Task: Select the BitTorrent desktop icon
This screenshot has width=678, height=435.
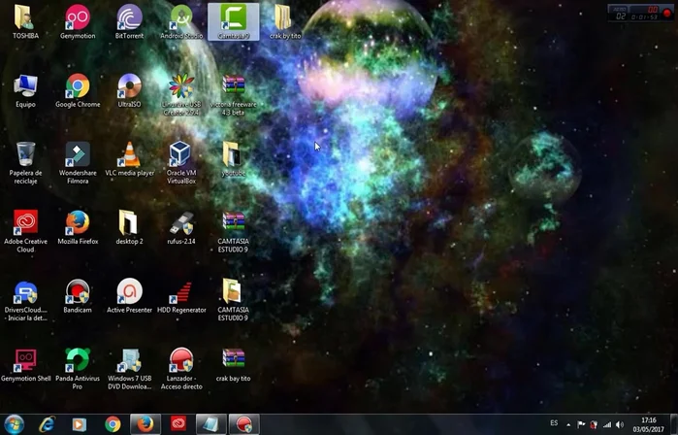Action: pyautogui.click(x=129, y=17)
